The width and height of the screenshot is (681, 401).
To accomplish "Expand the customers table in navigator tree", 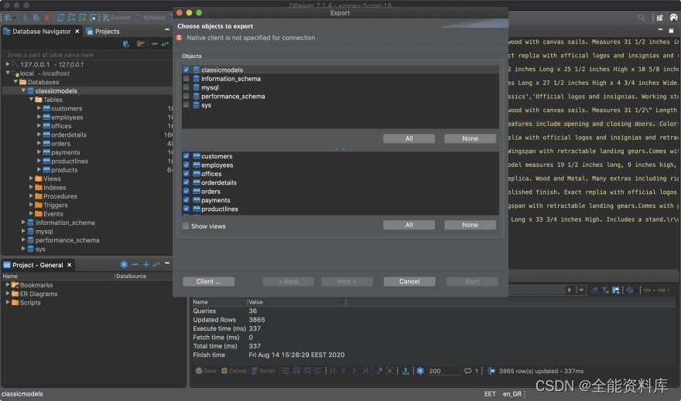I will (x=39, y=108).
